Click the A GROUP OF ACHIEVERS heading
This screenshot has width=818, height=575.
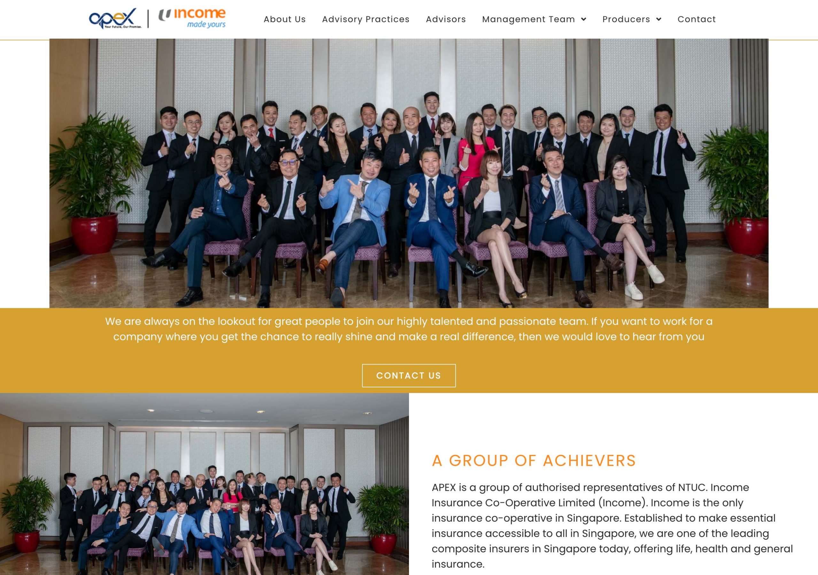(534, 460)
